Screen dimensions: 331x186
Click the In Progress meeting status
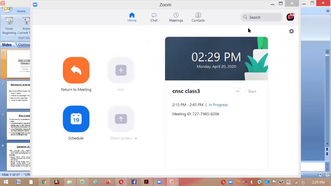218,105
